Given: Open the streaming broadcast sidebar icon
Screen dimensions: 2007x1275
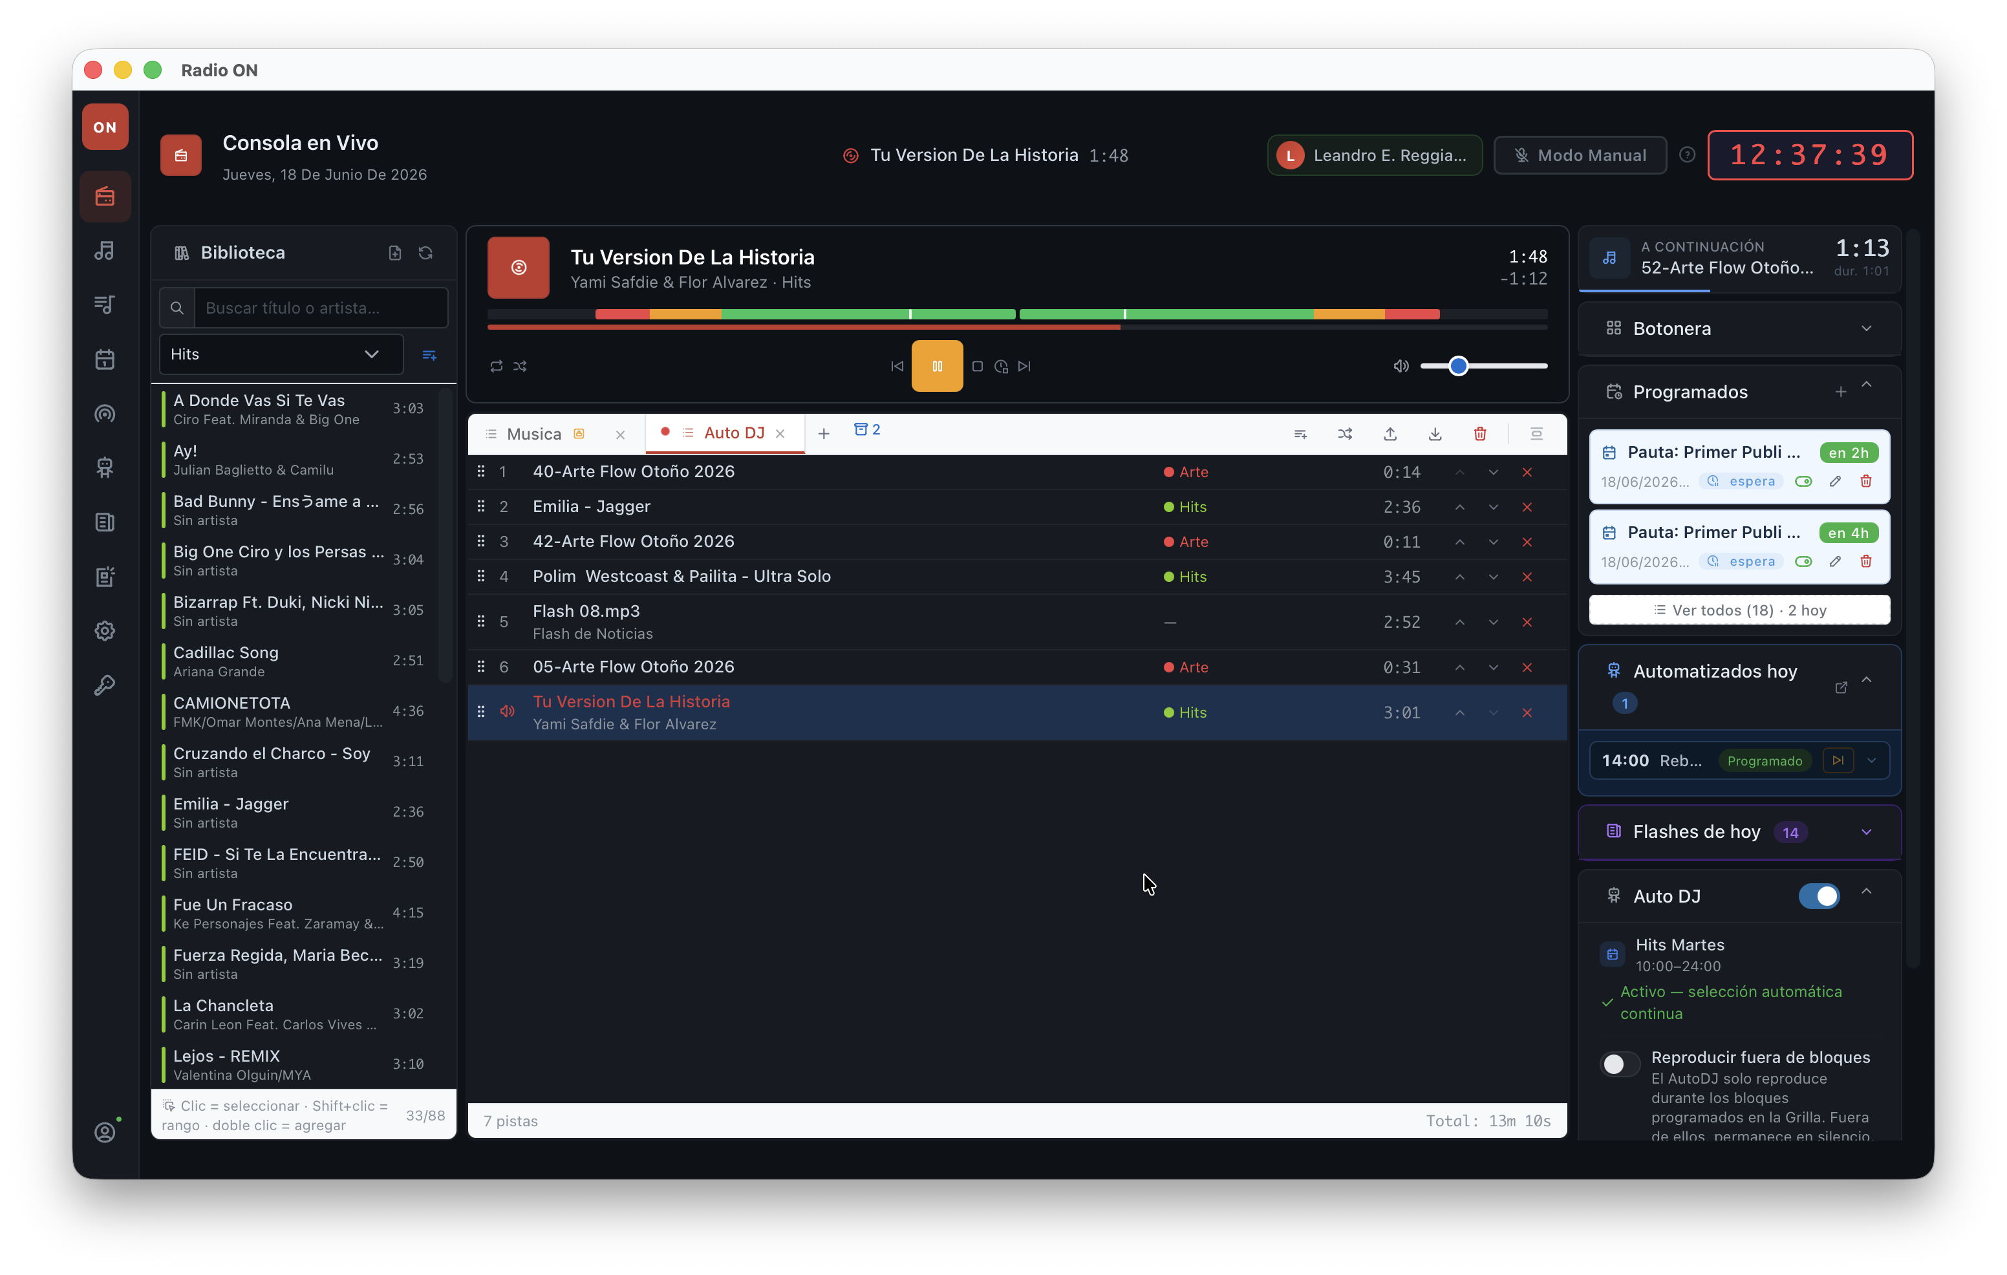Looking at the screenshot, I should coord(105,413).
